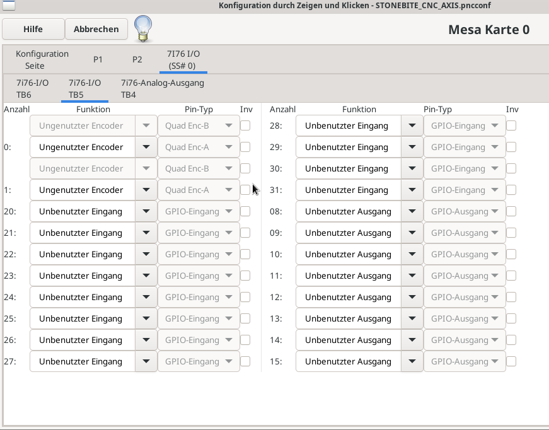Enable Inv checkbox for input 27

[245, 361]
